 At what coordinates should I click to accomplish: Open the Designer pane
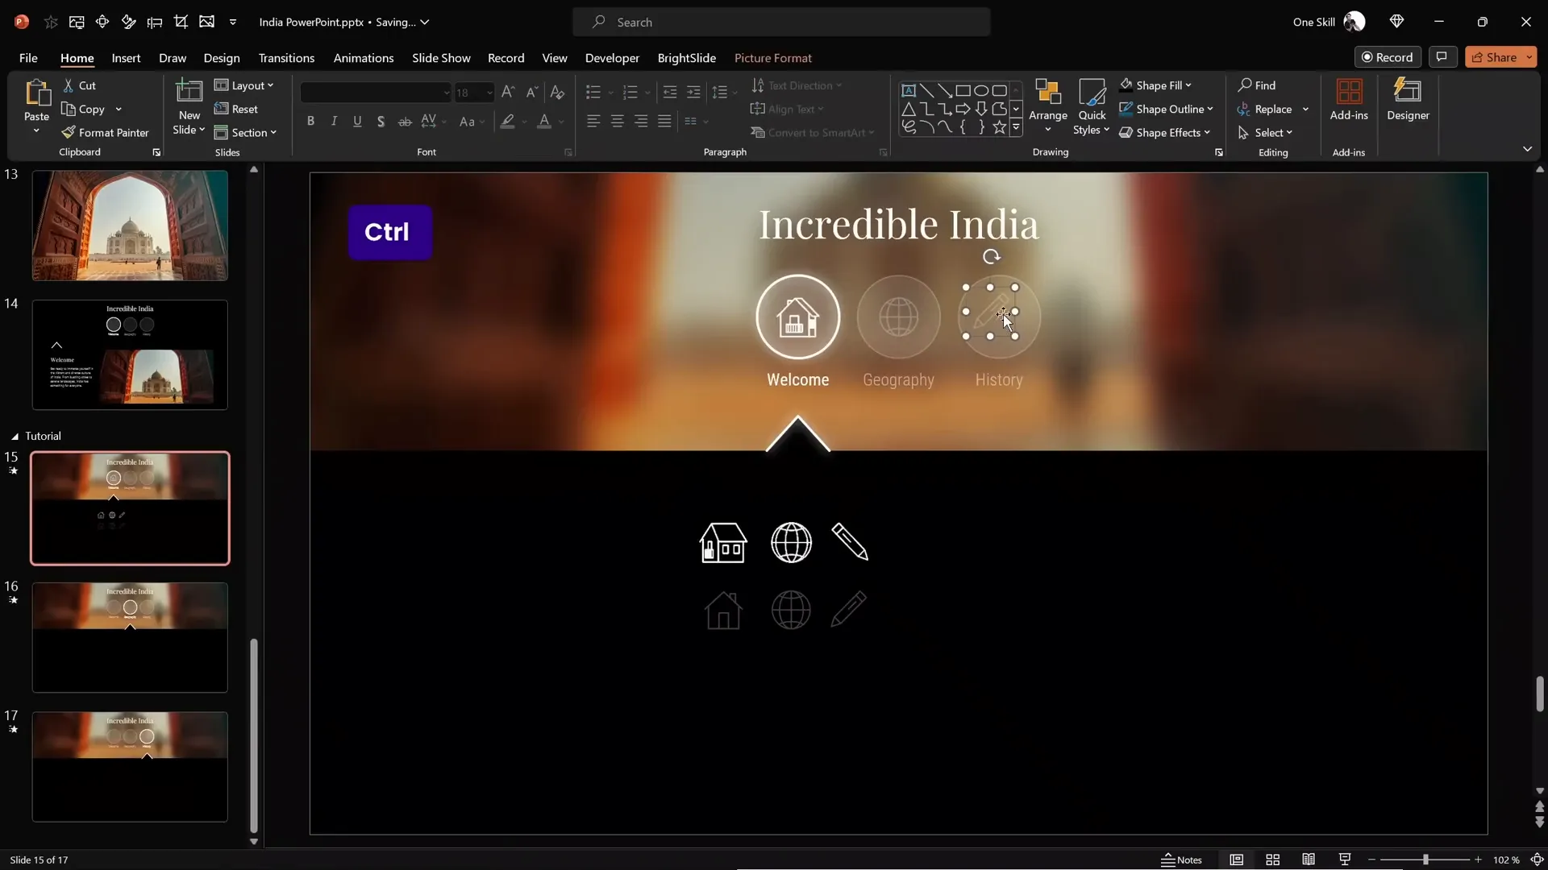click(x=1408, y=100)
